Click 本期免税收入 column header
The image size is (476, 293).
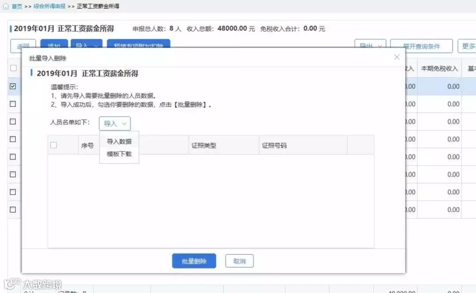[x=439, y=69]
